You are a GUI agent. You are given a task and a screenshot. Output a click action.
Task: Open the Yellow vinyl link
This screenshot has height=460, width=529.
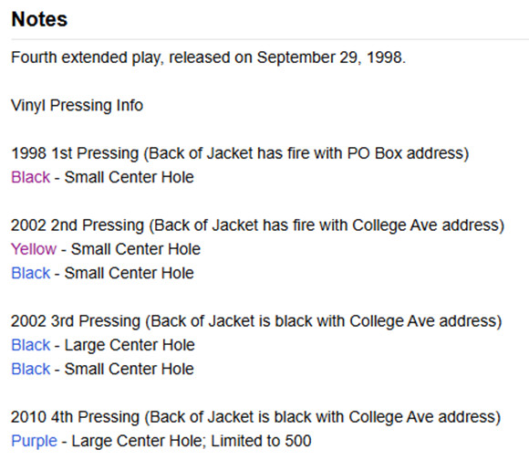pos(34,249)
